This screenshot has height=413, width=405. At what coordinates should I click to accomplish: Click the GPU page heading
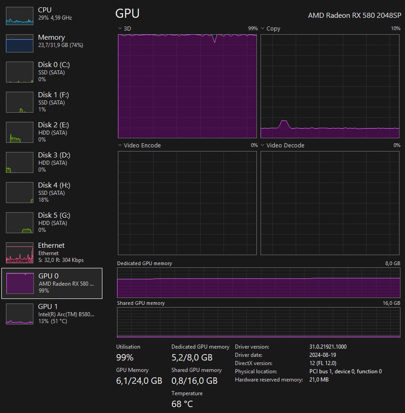click(x=128, y=13)
